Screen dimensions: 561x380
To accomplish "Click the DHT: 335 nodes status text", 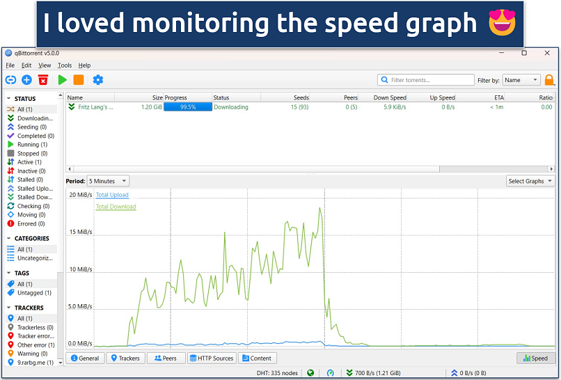I will (x=277, y=373).
